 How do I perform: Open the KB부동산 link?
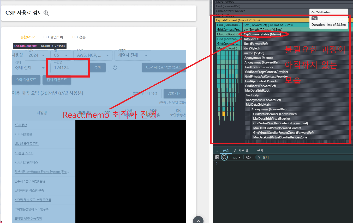click(x=21, y=125)
